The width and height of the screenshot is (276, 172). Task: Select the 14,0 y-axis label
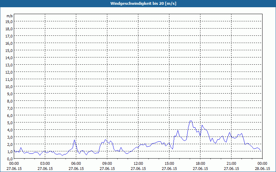click(x=10, y=58)
